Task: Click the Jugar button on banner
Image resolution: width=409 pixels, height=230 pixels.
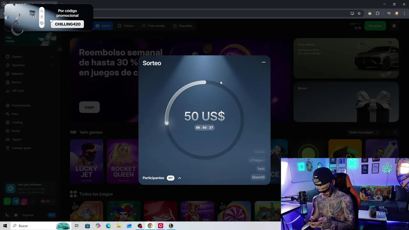Action: [89, 107]
